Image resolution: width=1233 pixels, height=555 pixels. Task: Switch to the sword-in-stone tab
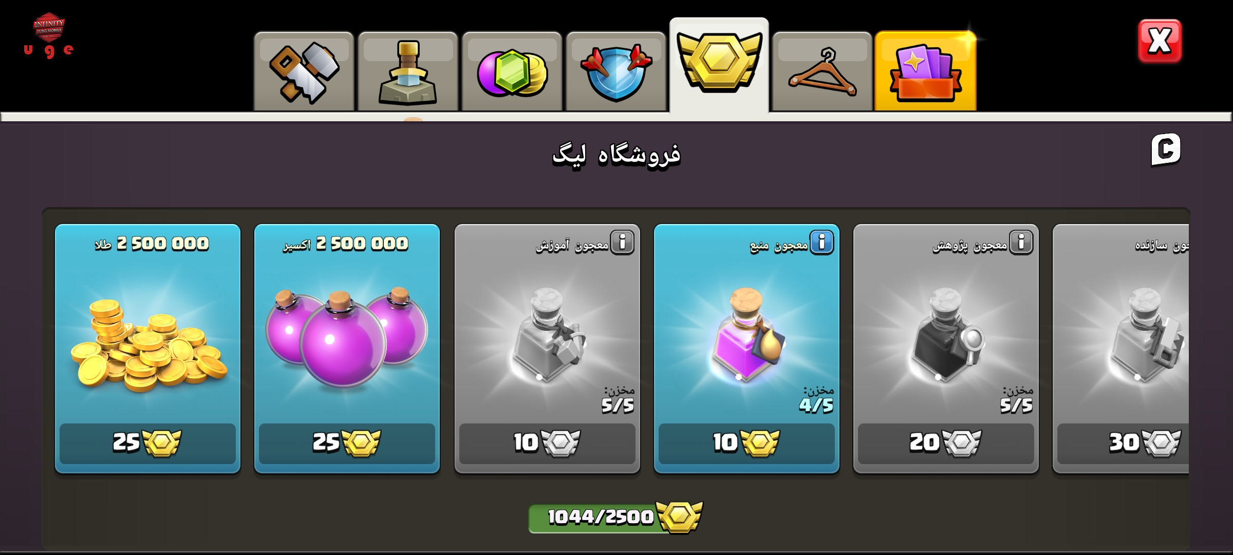click(x=407, y=72)
